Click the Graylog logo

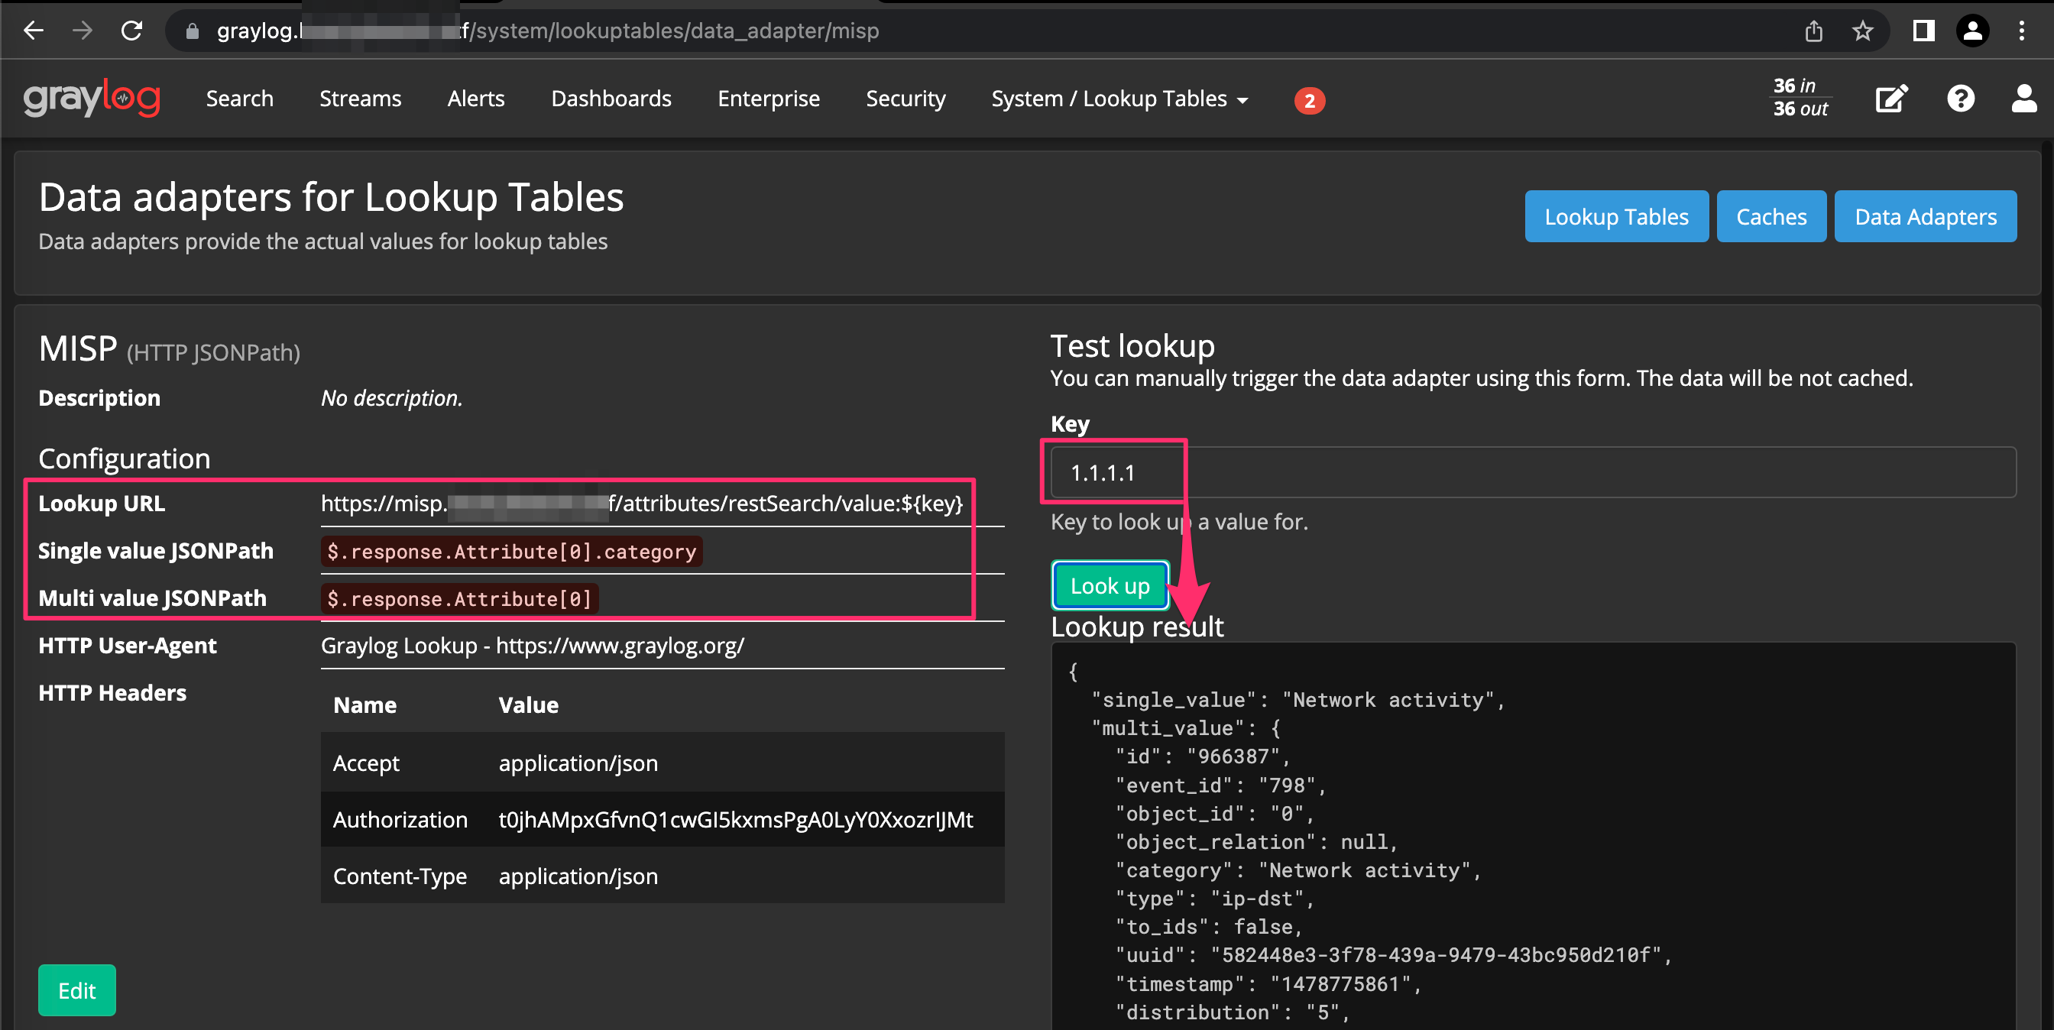(92, 98)
